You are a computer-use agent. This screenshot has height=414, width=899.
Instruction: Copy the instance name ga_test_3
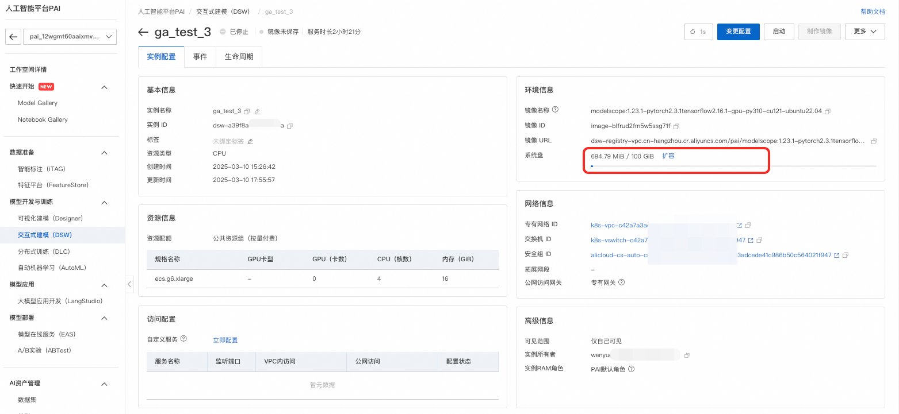tap(247, 111)
